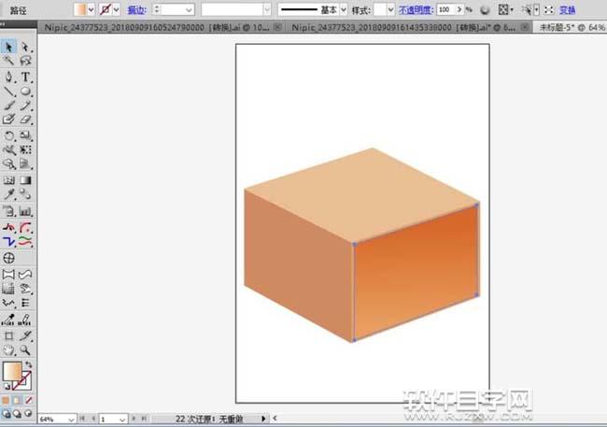Select the Ellipse shape tool
The width and height of the screenshot is (607, 427).
pos(25,92)
